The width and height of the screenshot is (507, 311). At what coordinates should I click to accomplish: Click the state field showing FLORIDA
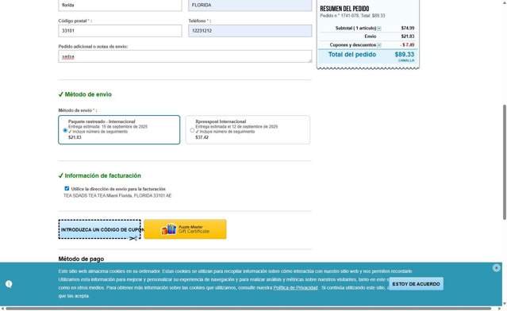click(250, 6)
